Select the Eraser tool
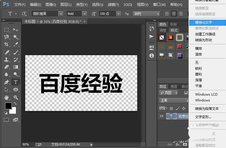The image size is (226, 148). [x=6, y=67]
